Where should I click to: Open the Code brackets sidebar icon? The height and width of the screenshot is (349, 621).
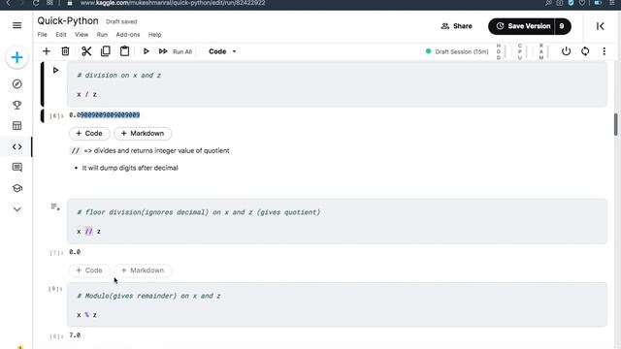(17, 146)
